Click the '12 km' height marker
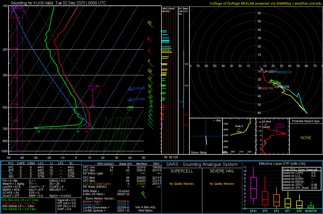The image size is (323, 214). (16, 18)
